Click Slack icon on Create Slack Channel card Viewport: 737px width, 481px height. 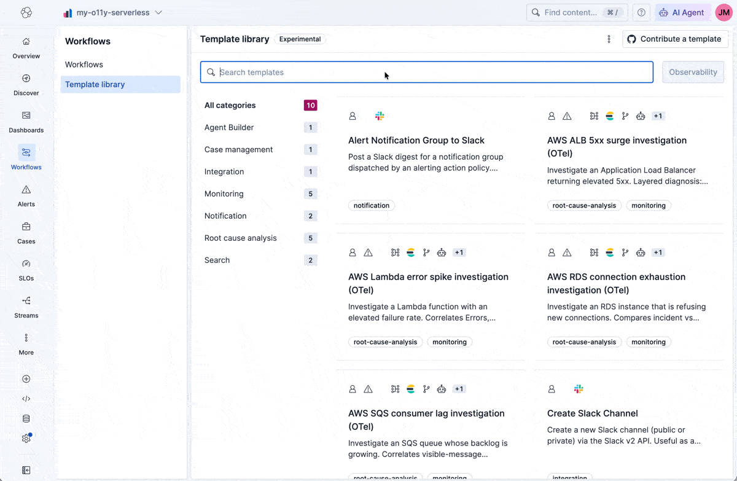tap(579, 389)
